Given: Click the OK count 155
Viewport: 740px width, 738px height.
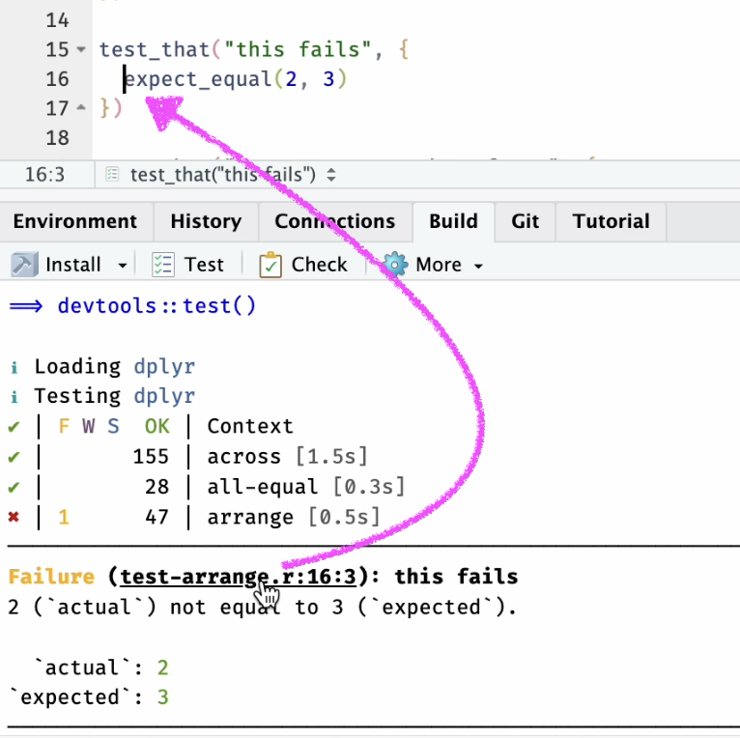Looking at the screenshot, I should coord(151,457).
